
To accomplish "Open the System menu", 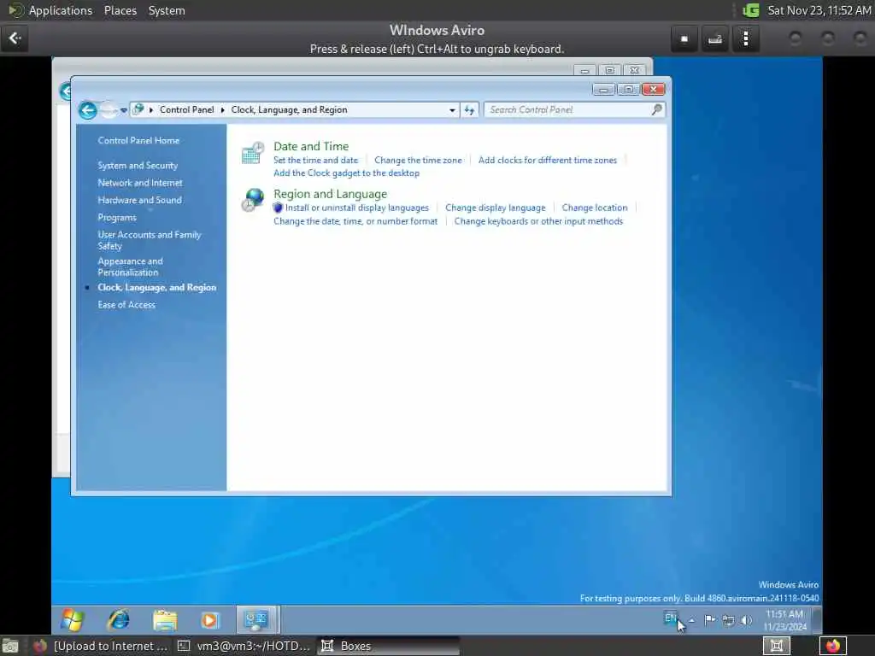I will click(167, 10).
